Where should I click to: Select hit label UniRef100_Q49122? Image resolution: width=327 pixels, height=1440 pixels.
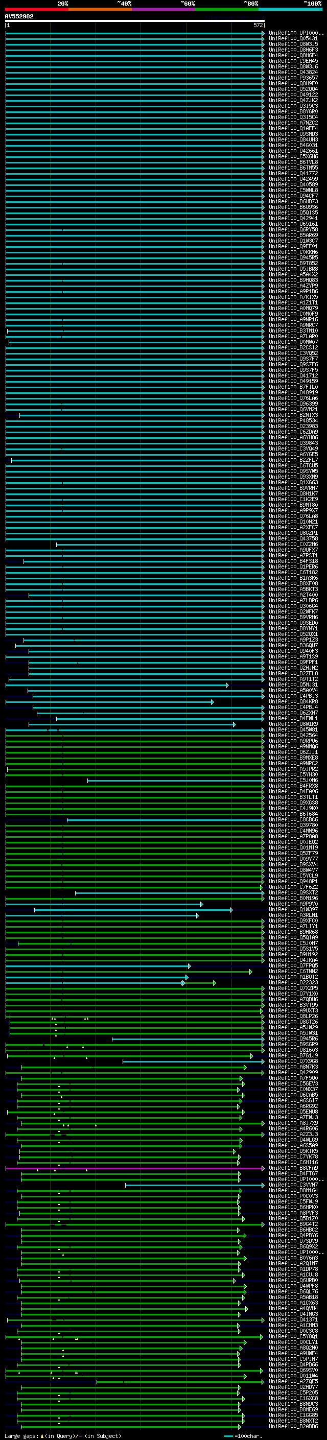[293, 95]
